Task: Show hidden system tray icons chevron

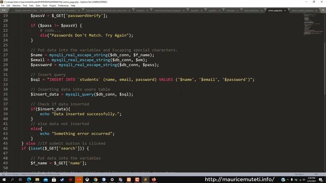Action: click(x=288, y=179)
